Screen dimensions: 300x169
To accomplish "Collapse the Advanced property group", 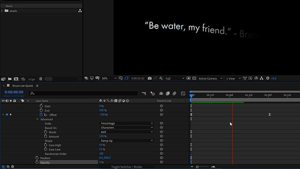I will point(37,119).
